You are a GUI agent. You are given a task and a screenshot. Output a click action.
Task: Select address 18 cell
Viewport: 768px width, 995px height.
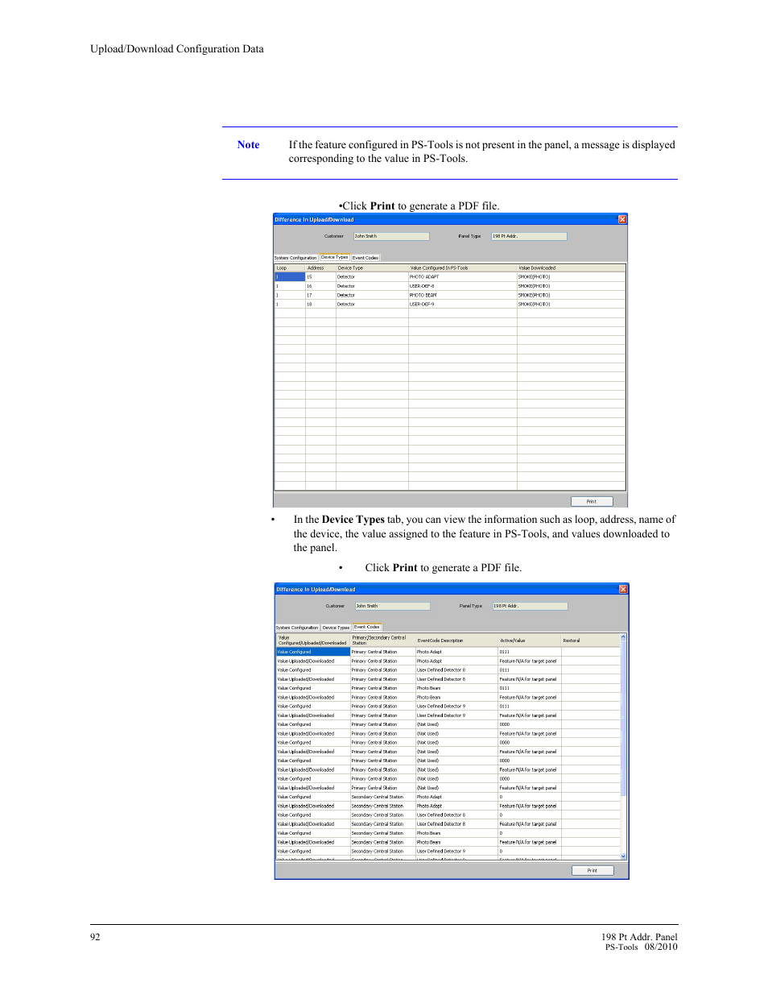point(320,305)
